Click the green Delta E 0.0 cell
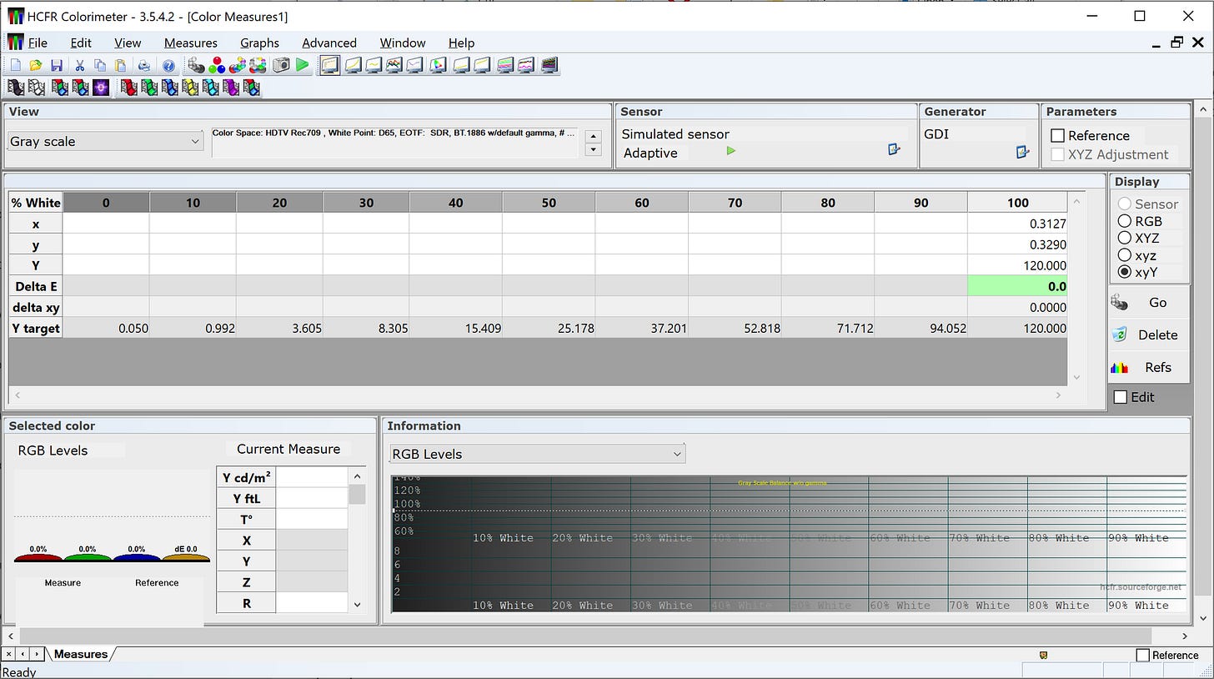The width and height of the screenshot is (1214, 679). click(1017, 286)
